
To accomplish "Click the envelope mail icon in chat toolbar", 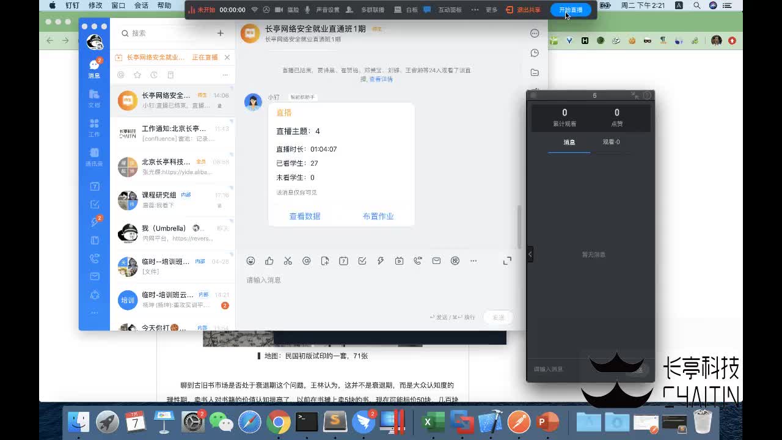I will [x=436, y=261].
